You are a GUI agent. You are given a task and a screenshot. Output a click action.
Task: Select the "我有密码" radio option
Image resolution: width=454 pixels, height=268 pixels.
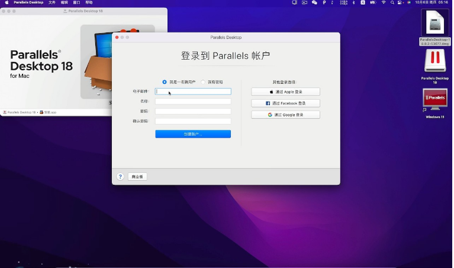[x=203, y=82]
